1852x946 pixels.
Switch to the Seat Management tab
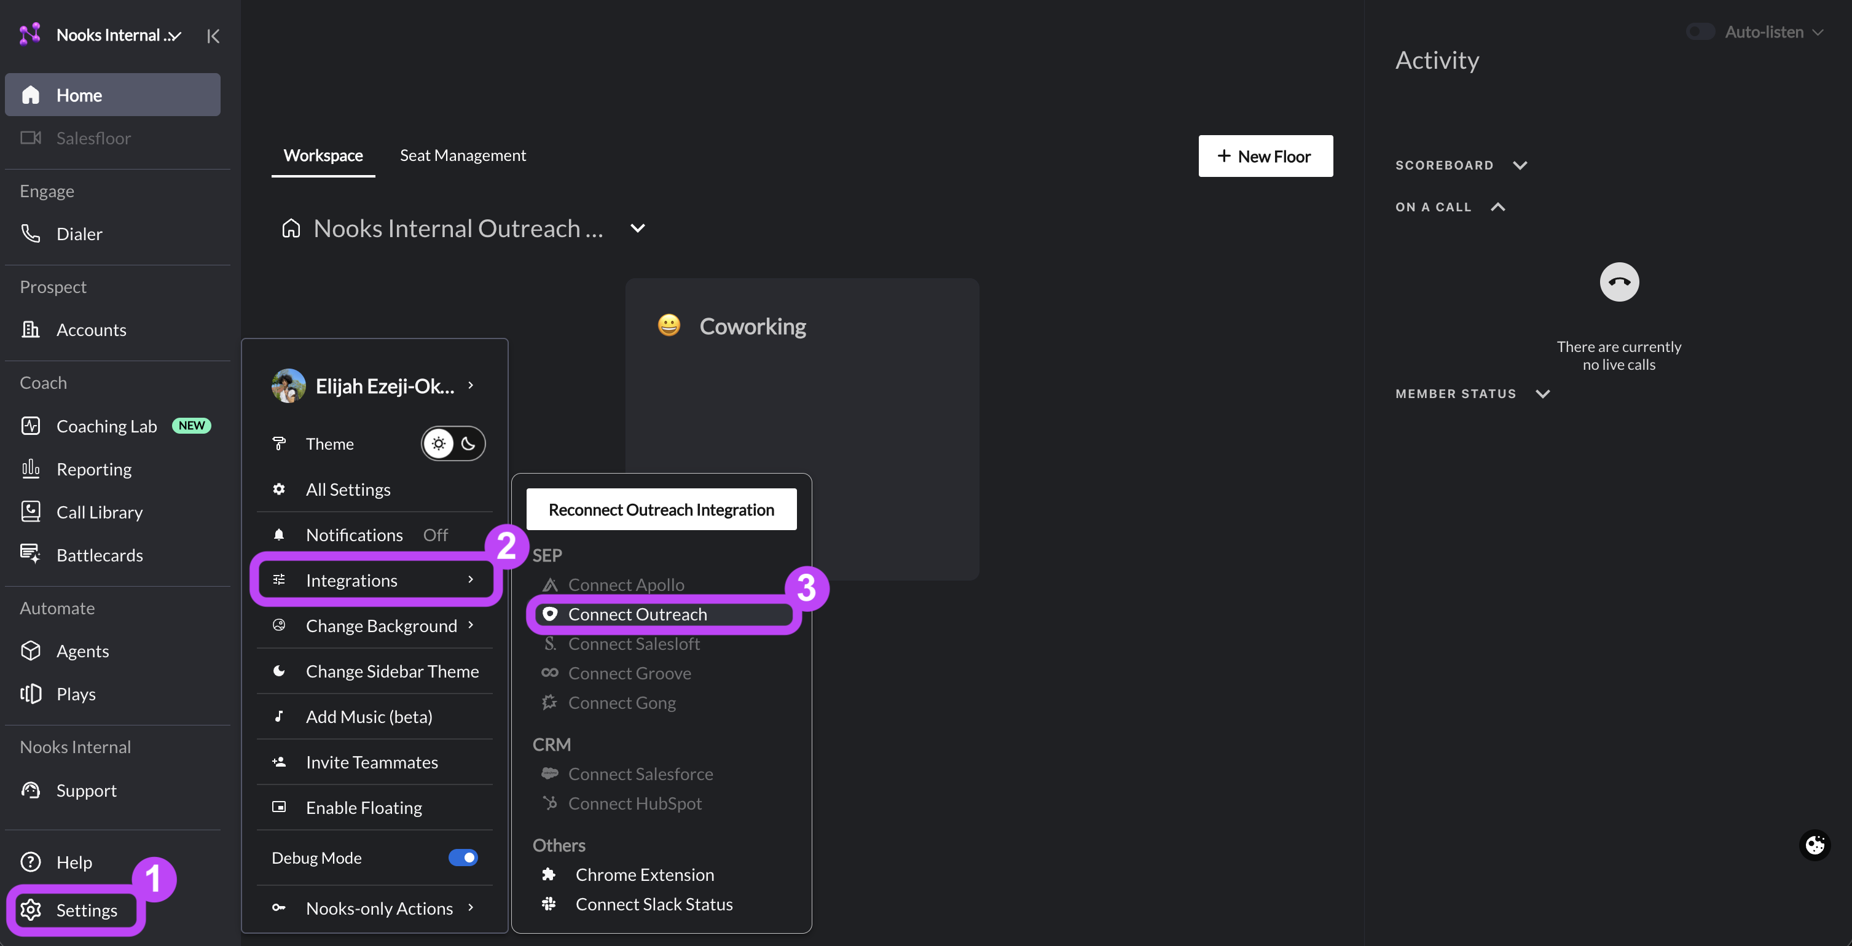click(462, 155)
